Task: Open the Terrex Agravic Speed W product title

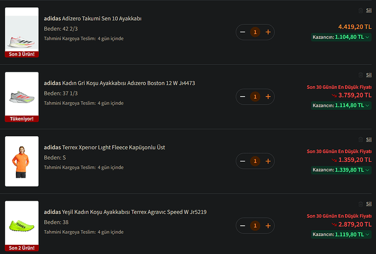Action: pyautogui.click(x=125, y=211)
